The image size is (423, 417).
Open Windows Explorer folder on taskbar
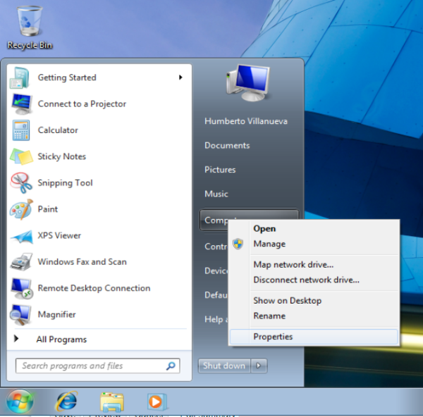pyautogui.click(x=112, y=402)
